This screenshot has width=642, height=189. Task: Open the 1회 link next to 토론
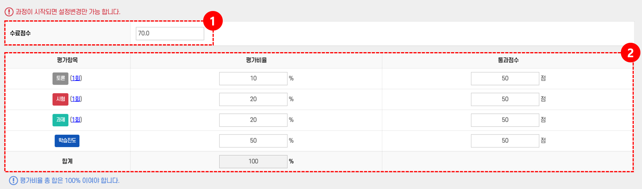76,78
